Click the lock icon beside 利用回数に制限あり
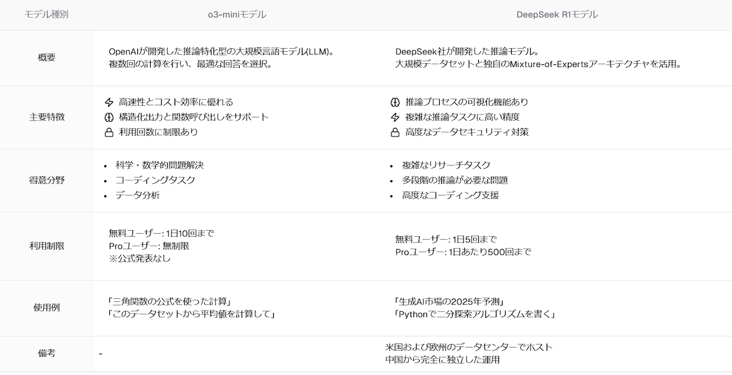 click(109, 132)
